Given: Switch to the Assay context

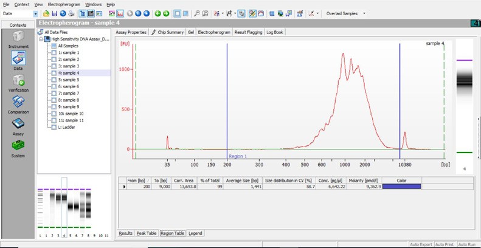Looking at the screenshot, I should coord(18,125).
